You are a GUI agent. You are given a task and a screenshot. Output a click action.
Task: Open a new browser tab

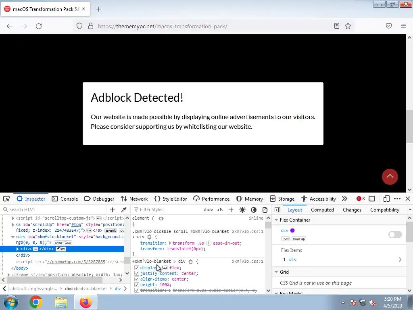(x=98, y=9)
